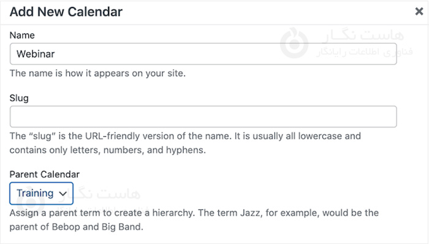Click the Name field label
429x244 pixels.
22,36
